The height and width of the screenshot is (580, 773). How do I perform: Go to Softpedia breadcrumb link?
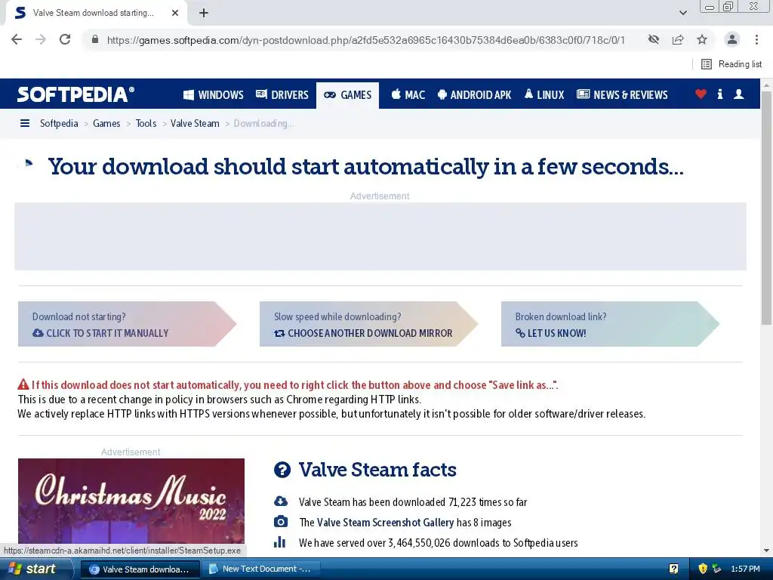59,123
